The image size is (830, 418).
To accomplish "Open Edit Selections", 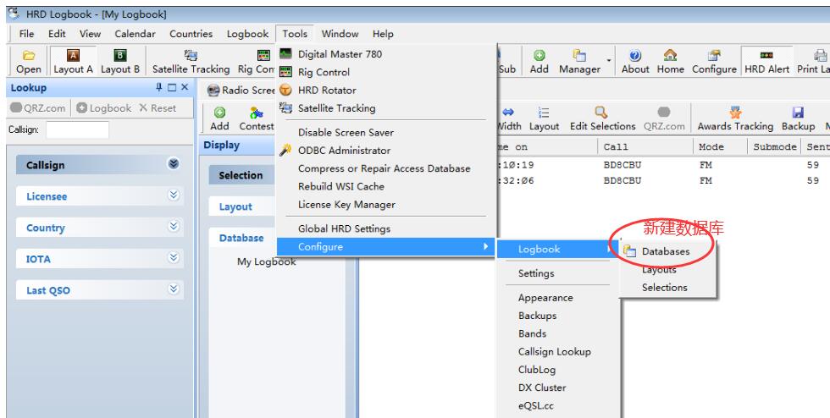I will point(602,118).
